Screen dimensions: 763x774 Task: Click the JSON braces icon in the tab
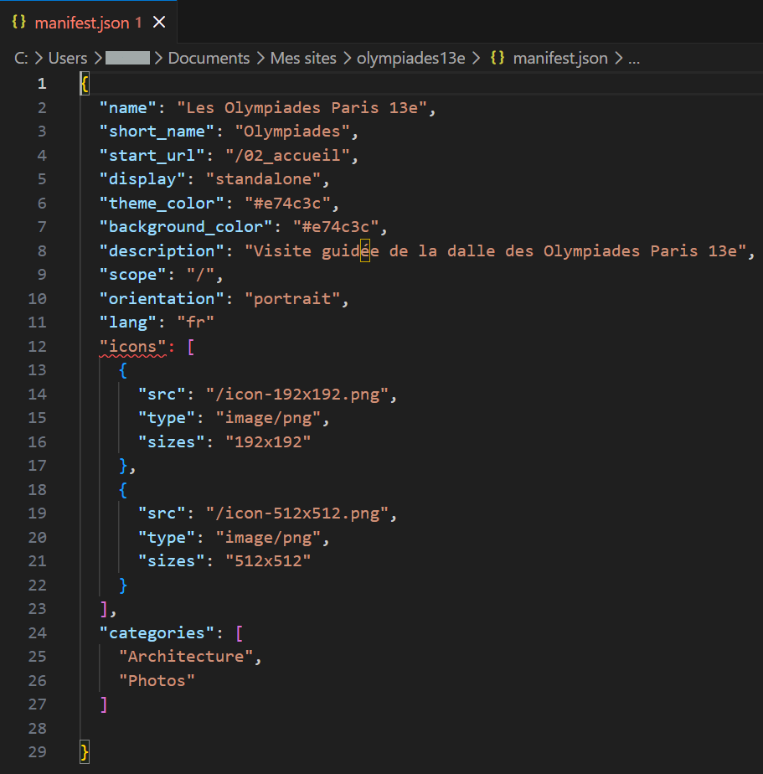coord(19,23)
